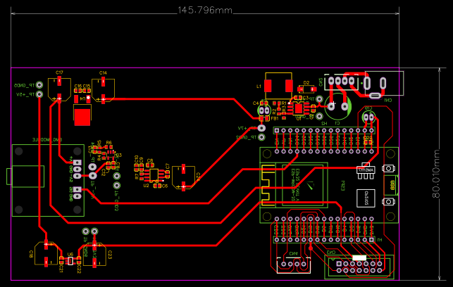Screen dimensions: 453x287
Task: Select the C8 capacitor above U2
Action: coord(149,165)
